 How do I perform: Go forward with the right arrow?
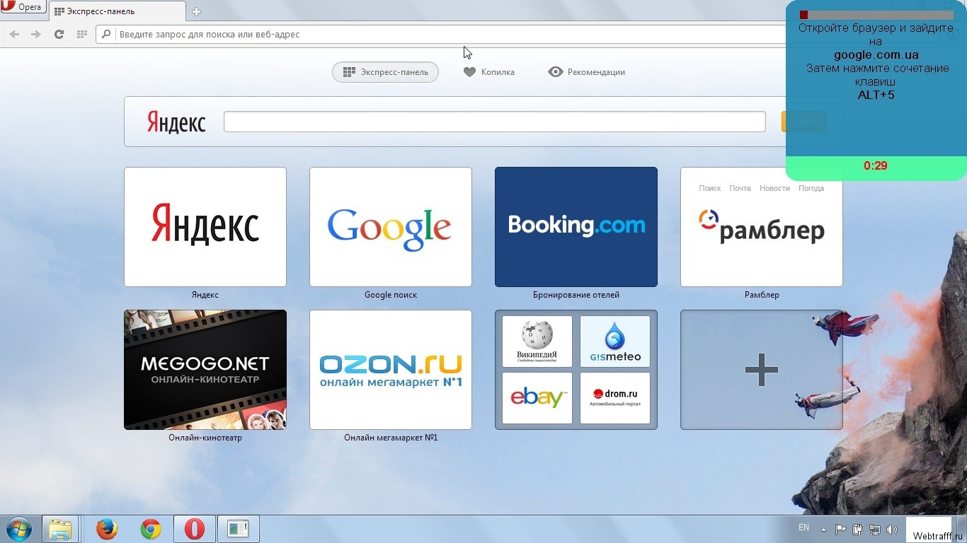(x=36, y=34)
